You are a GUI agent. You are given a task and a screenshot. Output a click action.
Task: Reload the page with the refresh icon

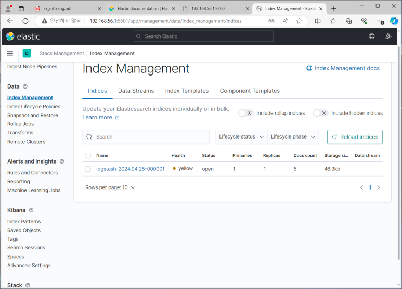25,21
